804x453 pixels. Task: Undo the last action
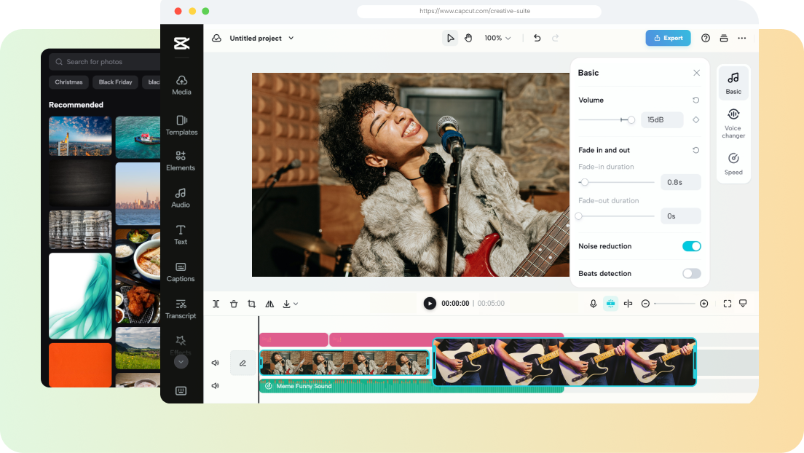[x=537, y=38]
